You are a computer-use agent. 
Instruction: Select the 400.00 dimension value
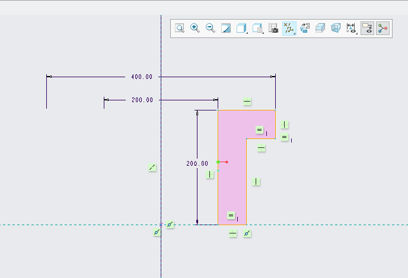click(142, 77)
